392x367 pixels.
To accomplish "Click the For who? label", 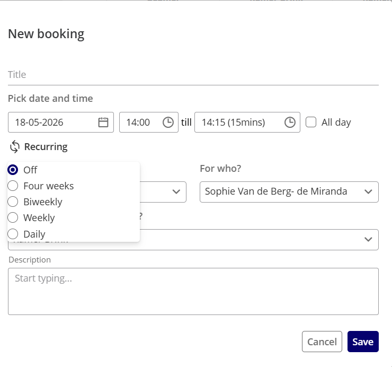I will pos(220,169).
